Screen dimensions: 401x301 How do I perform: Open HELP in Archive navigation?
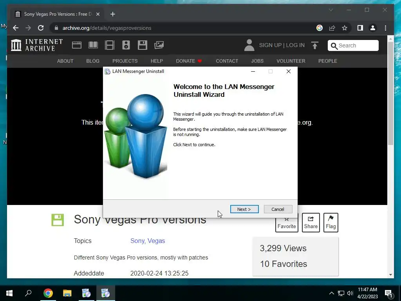157,61
